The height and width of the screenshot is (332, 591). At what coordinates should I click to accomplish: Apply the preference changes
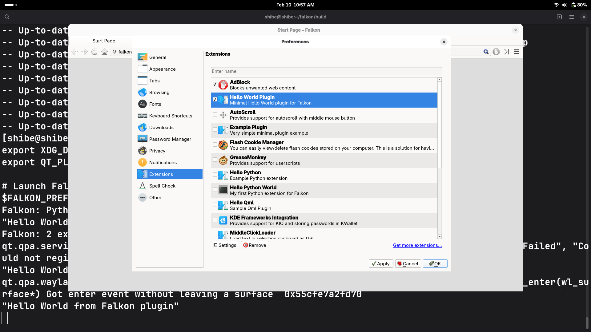point(380,263)
